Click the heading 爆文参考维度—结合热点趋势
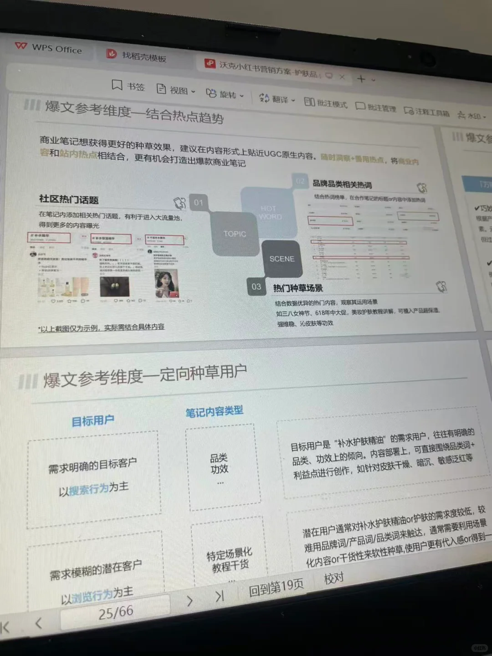The width and height of the screenshot is (492, 656). coord(134,112)
